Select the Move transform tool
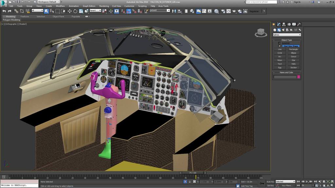Image resolution: width=335 pixels, height=188 pixels. tap(69, 11)
